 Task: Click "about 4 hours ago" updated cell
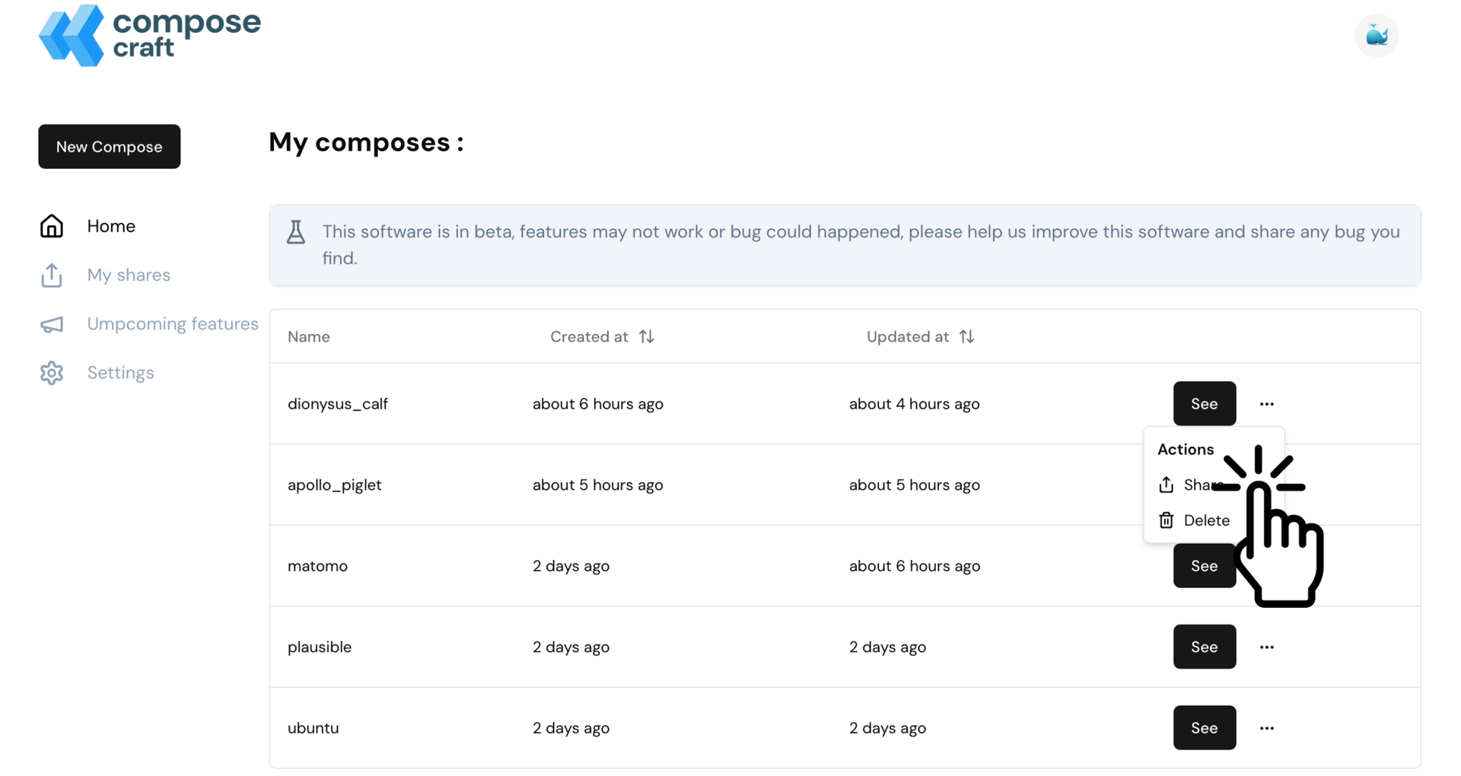tap(914, 404)
